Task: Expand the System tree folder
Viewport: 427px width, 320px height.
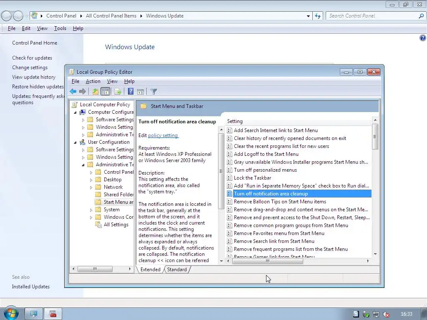Action: (91, 210)
